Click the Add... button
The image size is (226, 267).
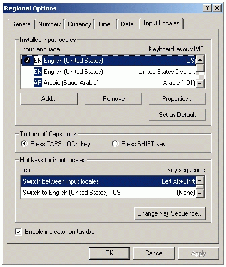pyautogui.click(x=49, y=99)
